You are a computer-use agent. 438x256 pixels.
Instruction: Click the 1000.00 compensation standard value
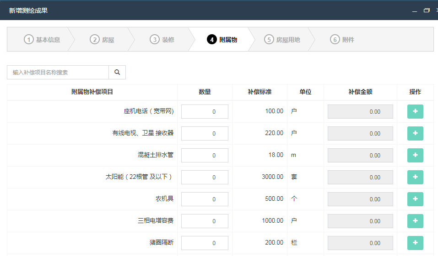coord(273,220)
